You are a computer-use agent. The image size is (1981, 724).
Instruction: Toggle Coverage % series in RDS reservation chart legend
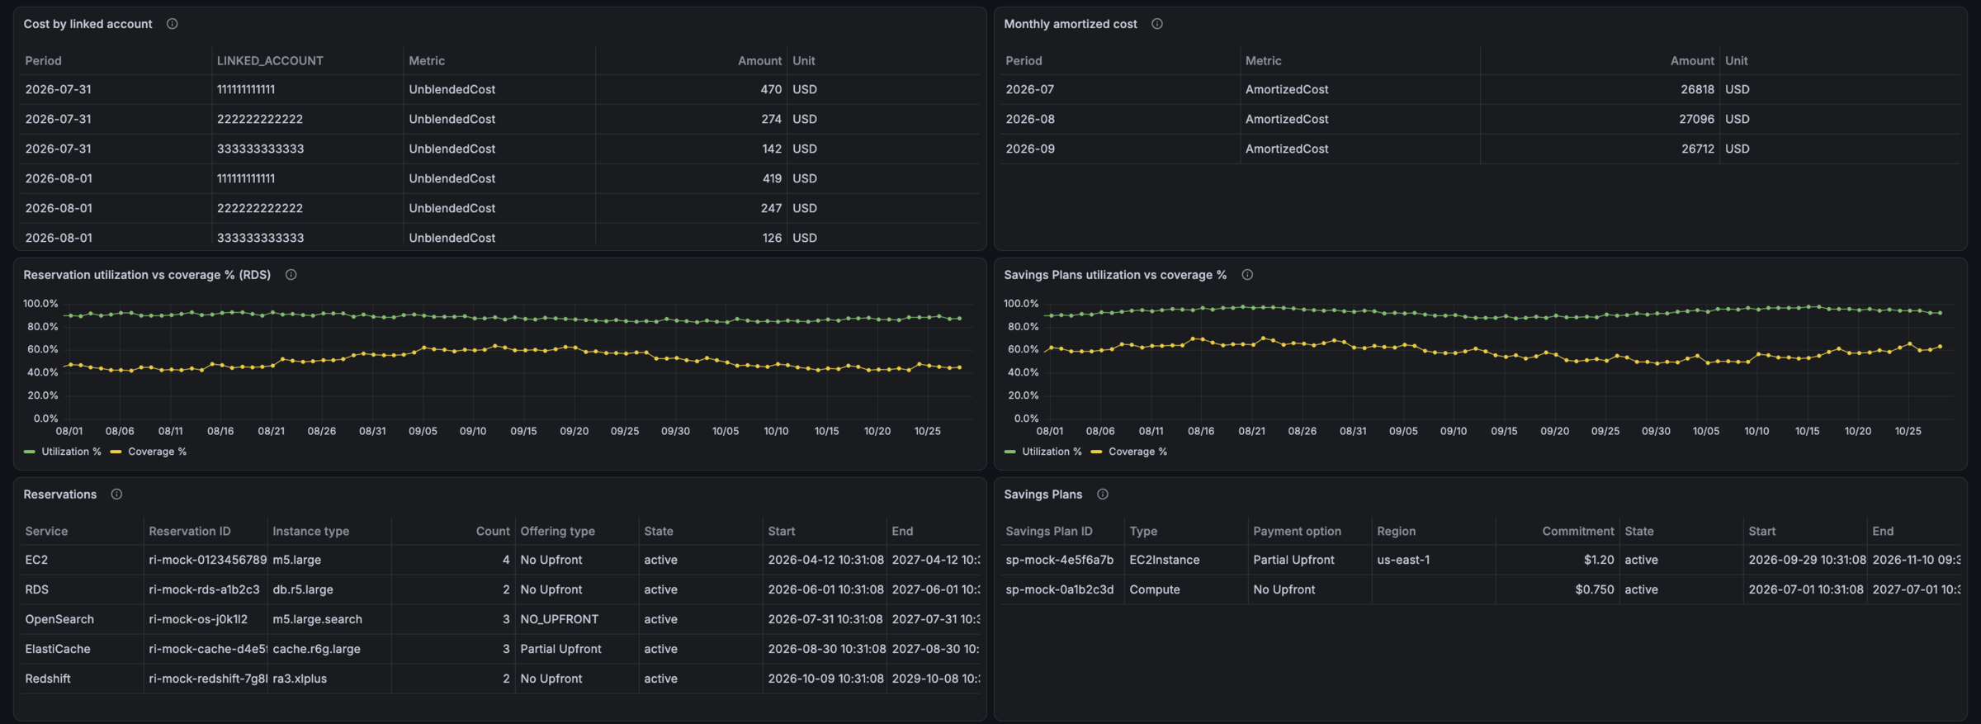(x=157, y=452)
